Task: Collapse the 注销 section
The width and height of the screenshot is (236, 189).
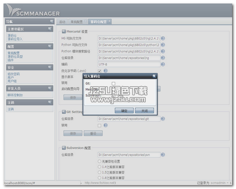Action: pyautogui.click(x=50, y=102)
